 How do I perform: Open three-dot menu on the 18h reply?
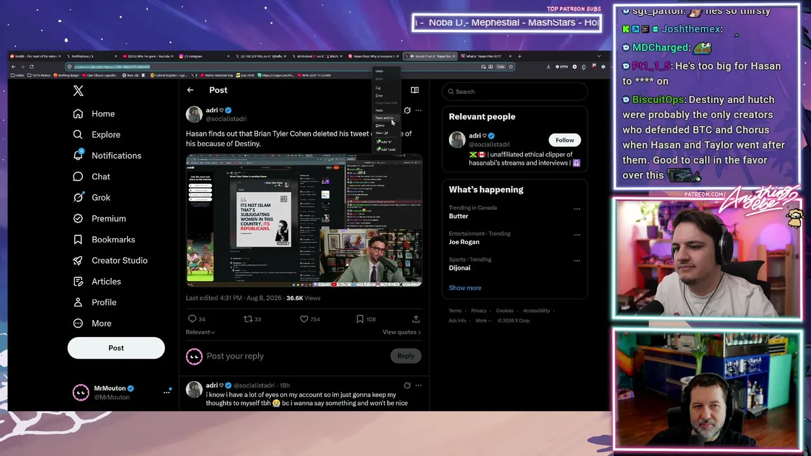418,385
